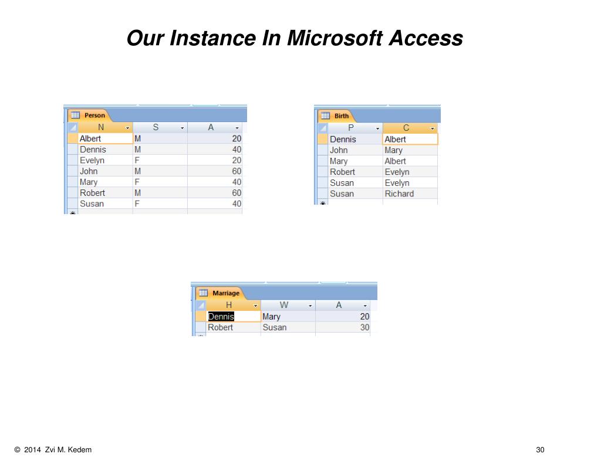The width and height of the screenshot is (601, 464).
Task: Open the H column dropdown in Marriage
Action: [256, 306]
